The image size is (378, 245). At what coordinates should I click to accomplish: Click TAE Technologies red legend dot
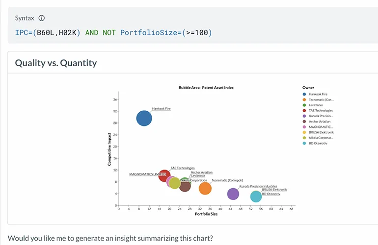tap(305, 110)
